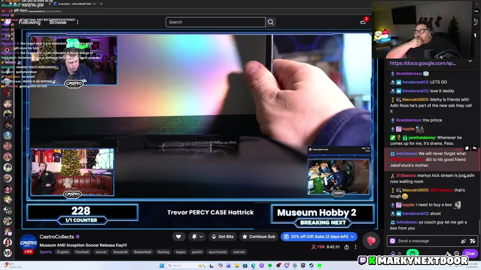Screen dimensions: 481x270
Task: Select the topps tag
Action: point(181,252)
